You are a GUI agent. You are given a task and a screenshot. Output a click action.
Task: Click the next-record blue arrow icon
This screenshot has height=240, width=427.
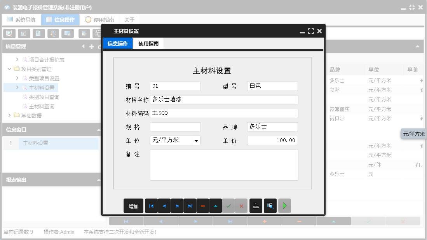click(x=177, y=206)
